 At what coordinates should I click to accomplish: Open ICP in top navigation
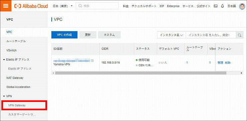coord(162,6)
